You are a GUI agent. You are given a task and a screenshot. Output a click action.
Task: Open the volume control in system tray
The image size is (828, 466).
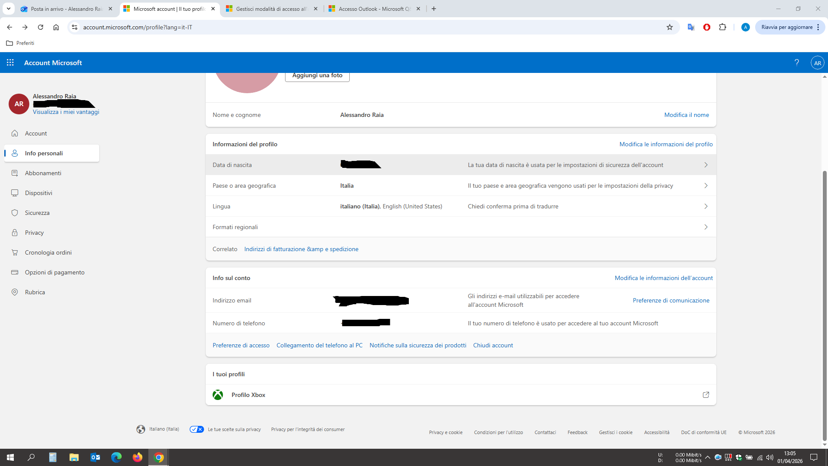(770, 457)
